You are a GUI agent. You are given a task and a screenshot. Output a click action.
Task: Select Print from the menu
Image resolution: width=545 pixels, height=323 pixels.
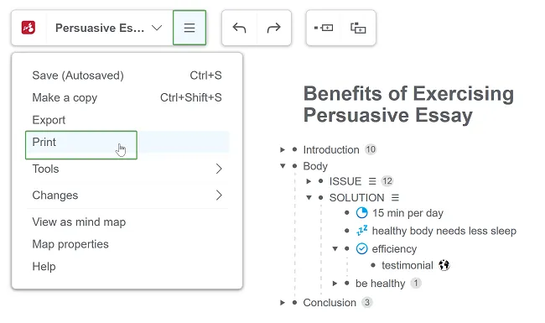81,145
